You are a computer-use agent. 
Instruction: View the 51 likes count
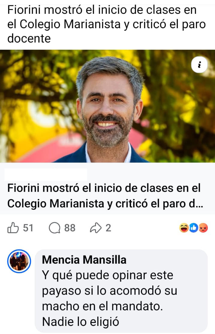[x=28, y=228]
